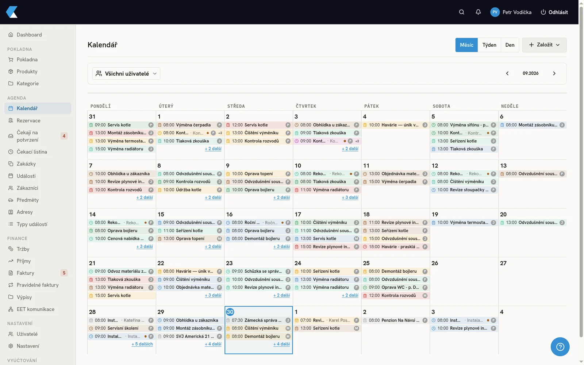Switch to the Měsíc view tab

click(x=466, y=45)
